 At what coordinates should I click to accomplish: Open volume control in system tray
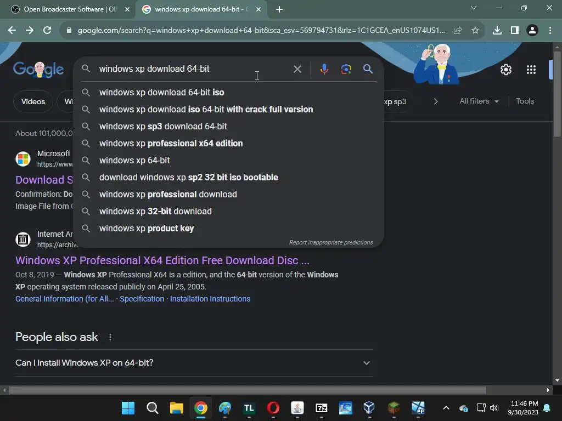pyautogui.click(x=494, y=408)
